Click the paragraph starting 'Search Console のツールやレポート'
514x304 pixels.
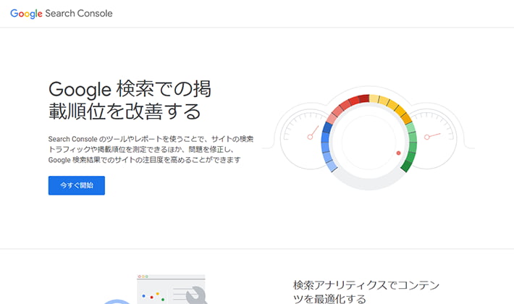pos(151,149)
